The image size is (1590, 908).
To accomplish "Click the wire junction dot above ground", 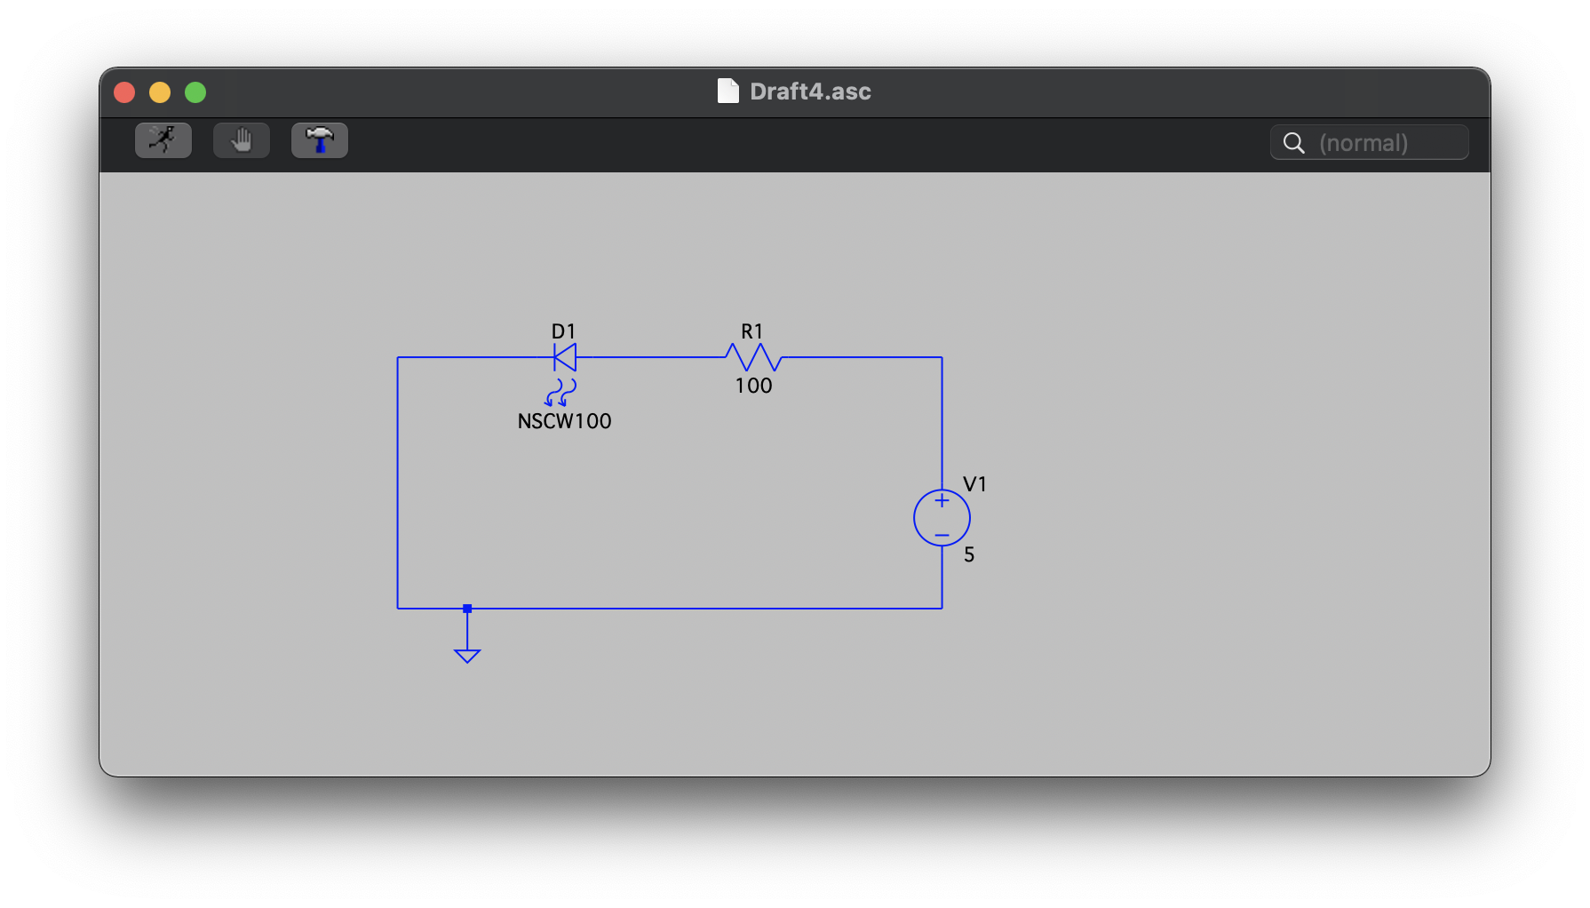I will (467, 609).
